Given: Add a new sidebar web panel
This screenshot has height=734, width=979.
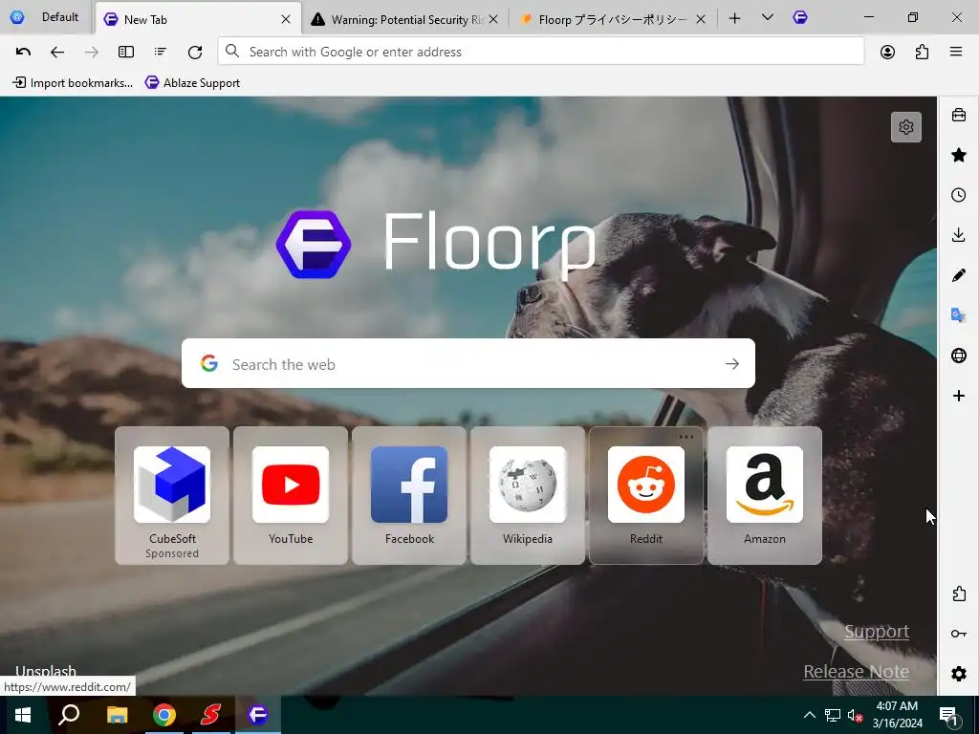Looking at the screenshot, I should [x=959, y=396].
